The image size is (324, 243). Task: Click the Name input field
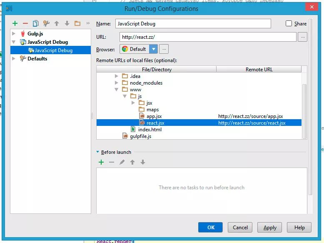[193, 24]
